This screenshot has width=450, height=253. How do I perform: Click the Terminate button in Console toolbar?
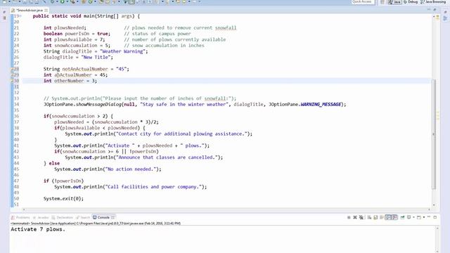349,217
